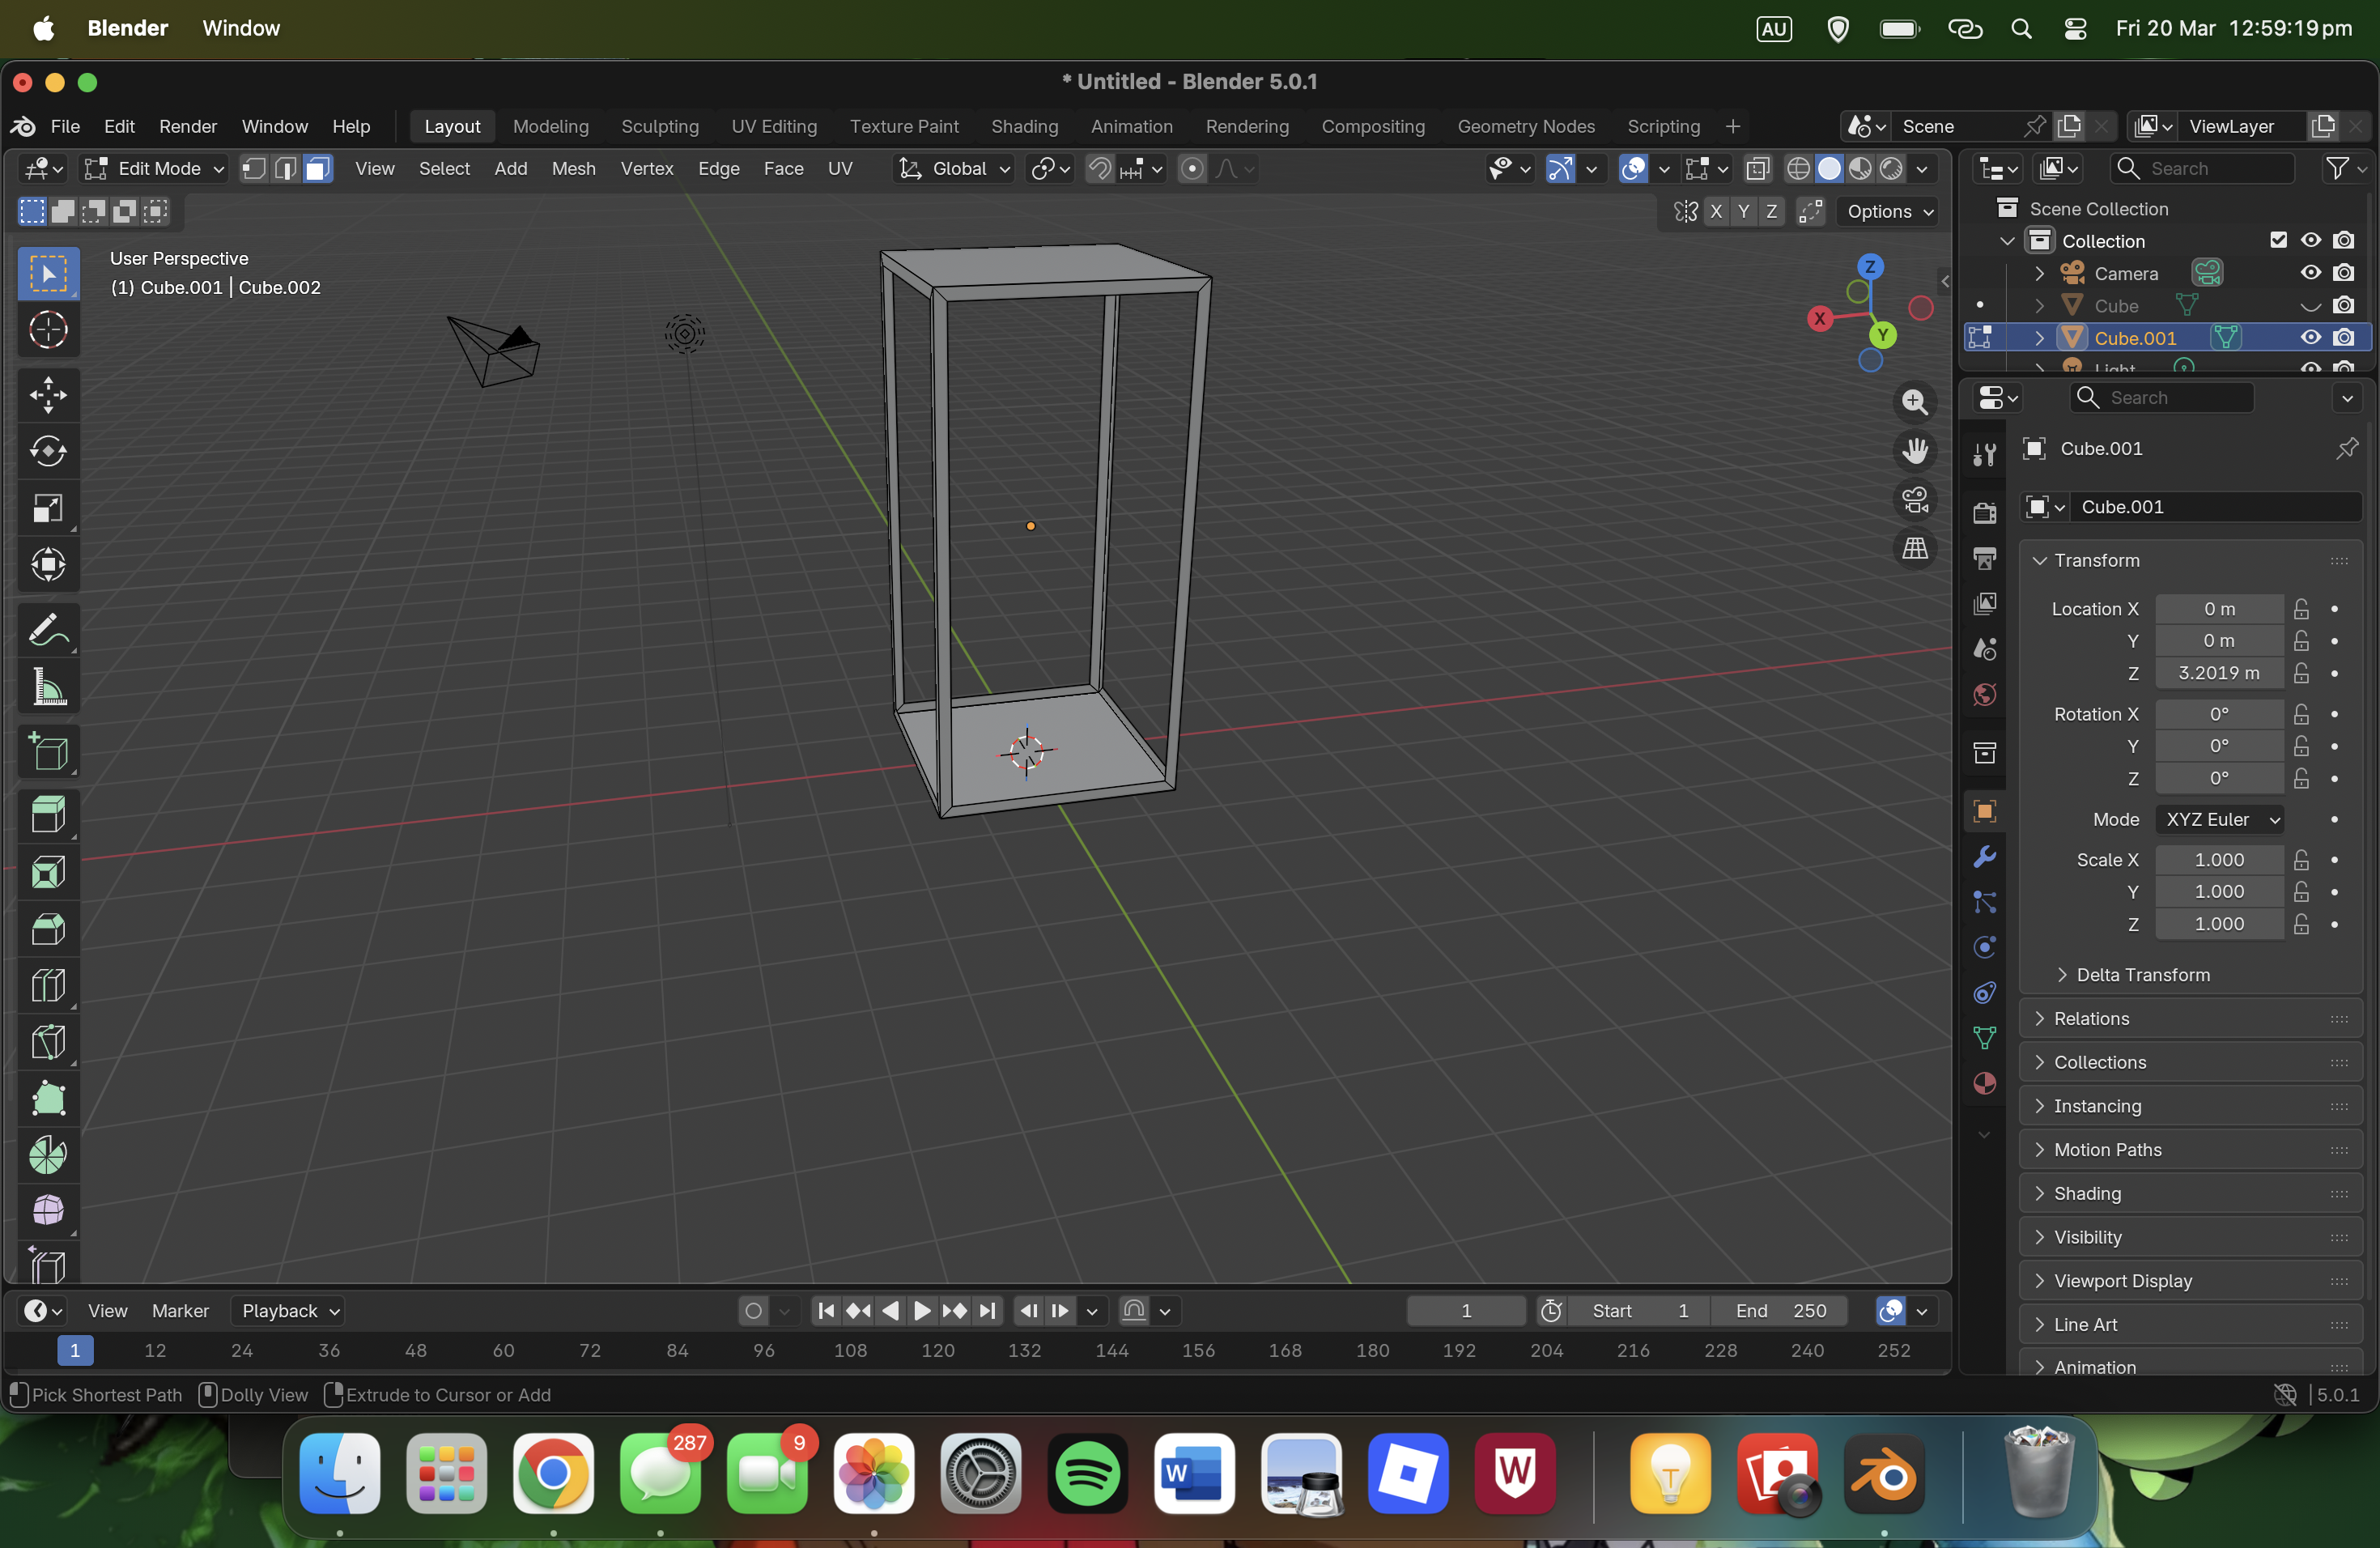This screenshot has width=2380, height=1548.
Task: Open Modifier properties wrench tab
Action: click(1984, 856)
